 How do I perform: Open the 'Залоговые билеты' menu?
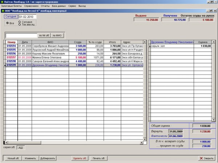(11, 6)
